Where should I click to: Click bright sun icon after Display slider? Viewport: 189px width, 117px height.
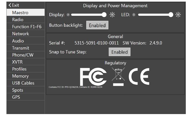coord(112,15)
